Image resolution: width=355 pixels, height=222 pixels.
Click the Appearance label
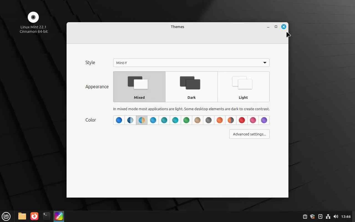point(97,87)
